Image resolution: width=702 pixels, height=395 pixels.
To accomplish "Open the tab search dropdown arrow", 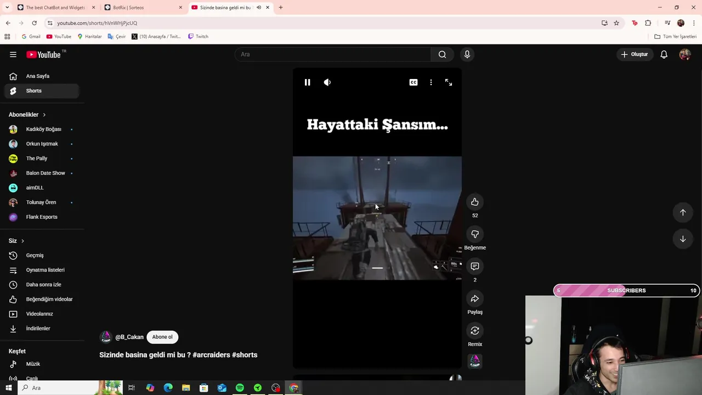I will coord(7,8).
